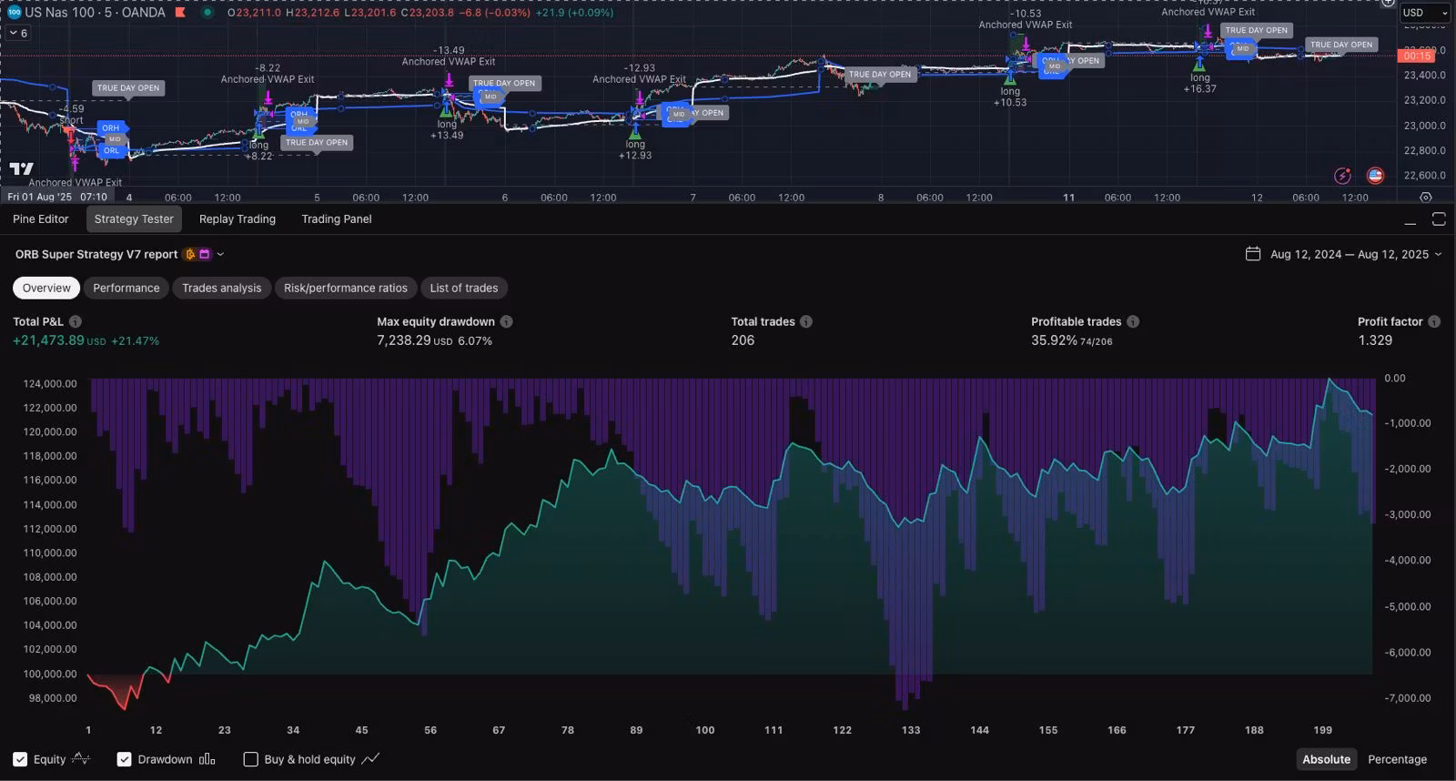Click info icon beside Max equity drawdown
Image resolution: width=1456 pixels, height=781 pixels.
[x=506, y=321]
